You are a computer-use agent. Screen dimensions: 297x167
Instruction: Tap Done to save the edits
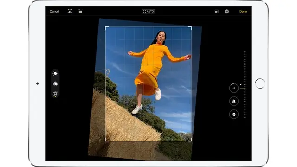click(243, 11)
